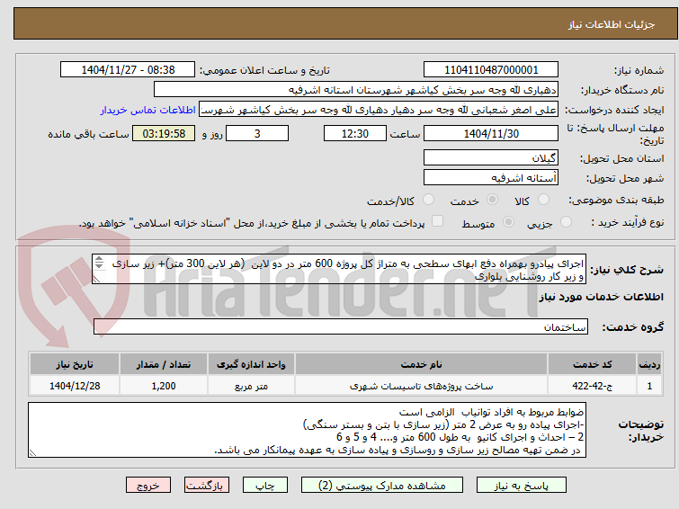Click the خروج exit button
The height and width of the screenshot is (509, 679).
[x=148, y=486]
